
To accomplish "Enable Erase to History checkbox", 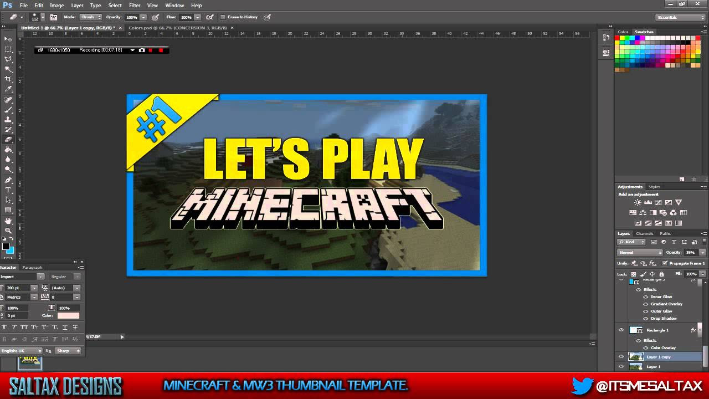I will pyautogui.click(x=223, y=17).
